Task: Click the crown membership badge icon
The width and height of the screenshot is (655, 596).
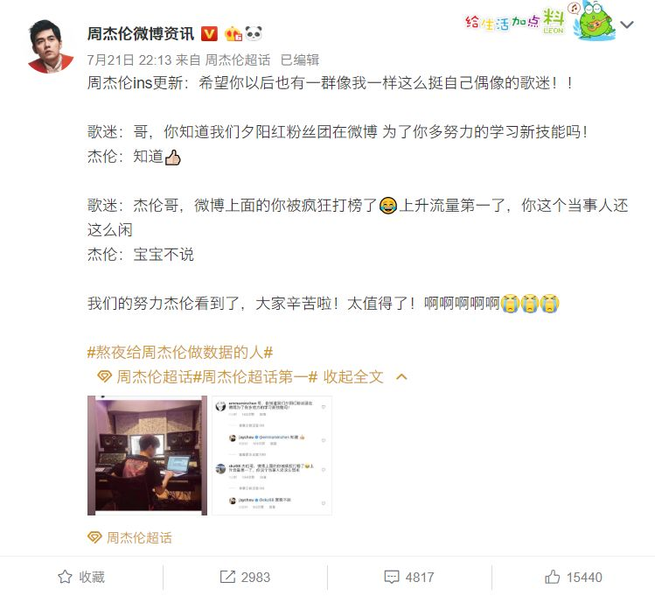Action: [233, 33]
